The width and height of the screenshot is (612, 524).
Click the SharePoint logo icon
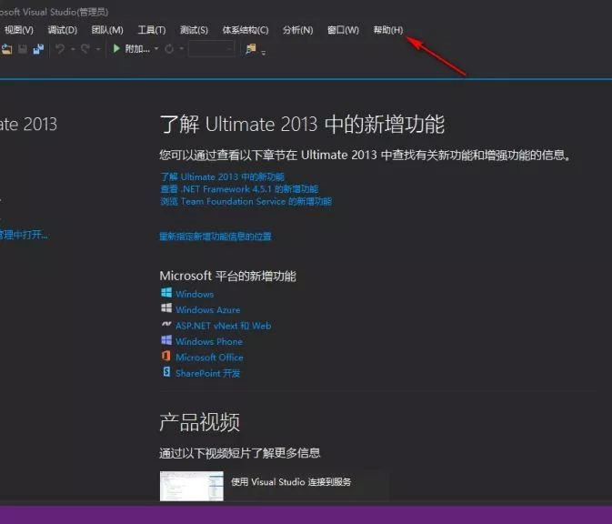point(166,372)
